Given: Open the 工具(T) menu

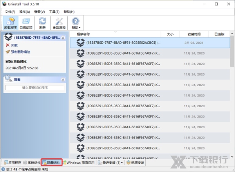Looking at the screenshot, I should point(54,12).
